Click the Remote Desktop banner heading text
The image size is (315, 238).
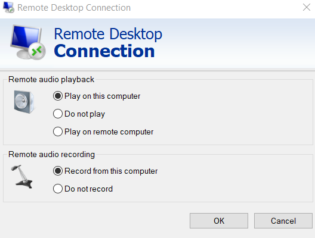tap(108, 34)
